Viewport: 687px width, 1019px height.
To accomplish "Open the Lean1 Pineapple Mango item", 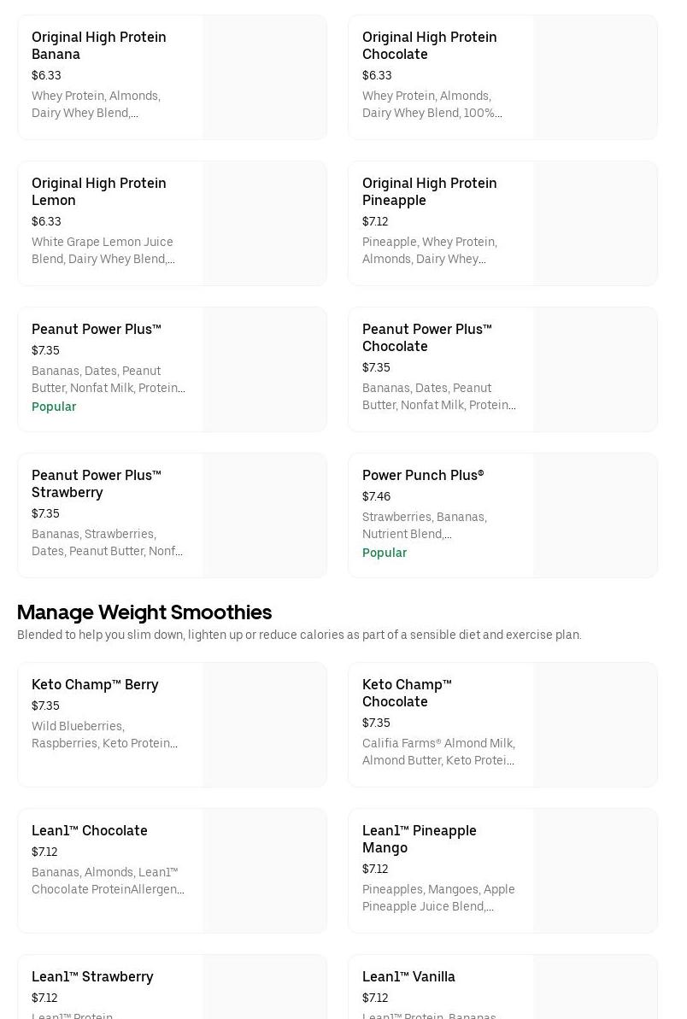I will pyautogui.click(x=420, y=839).
